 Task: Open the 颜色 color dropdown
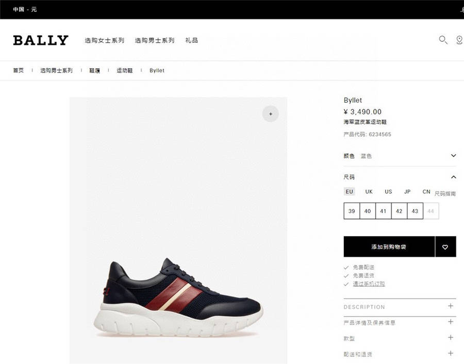coord(400,156)
